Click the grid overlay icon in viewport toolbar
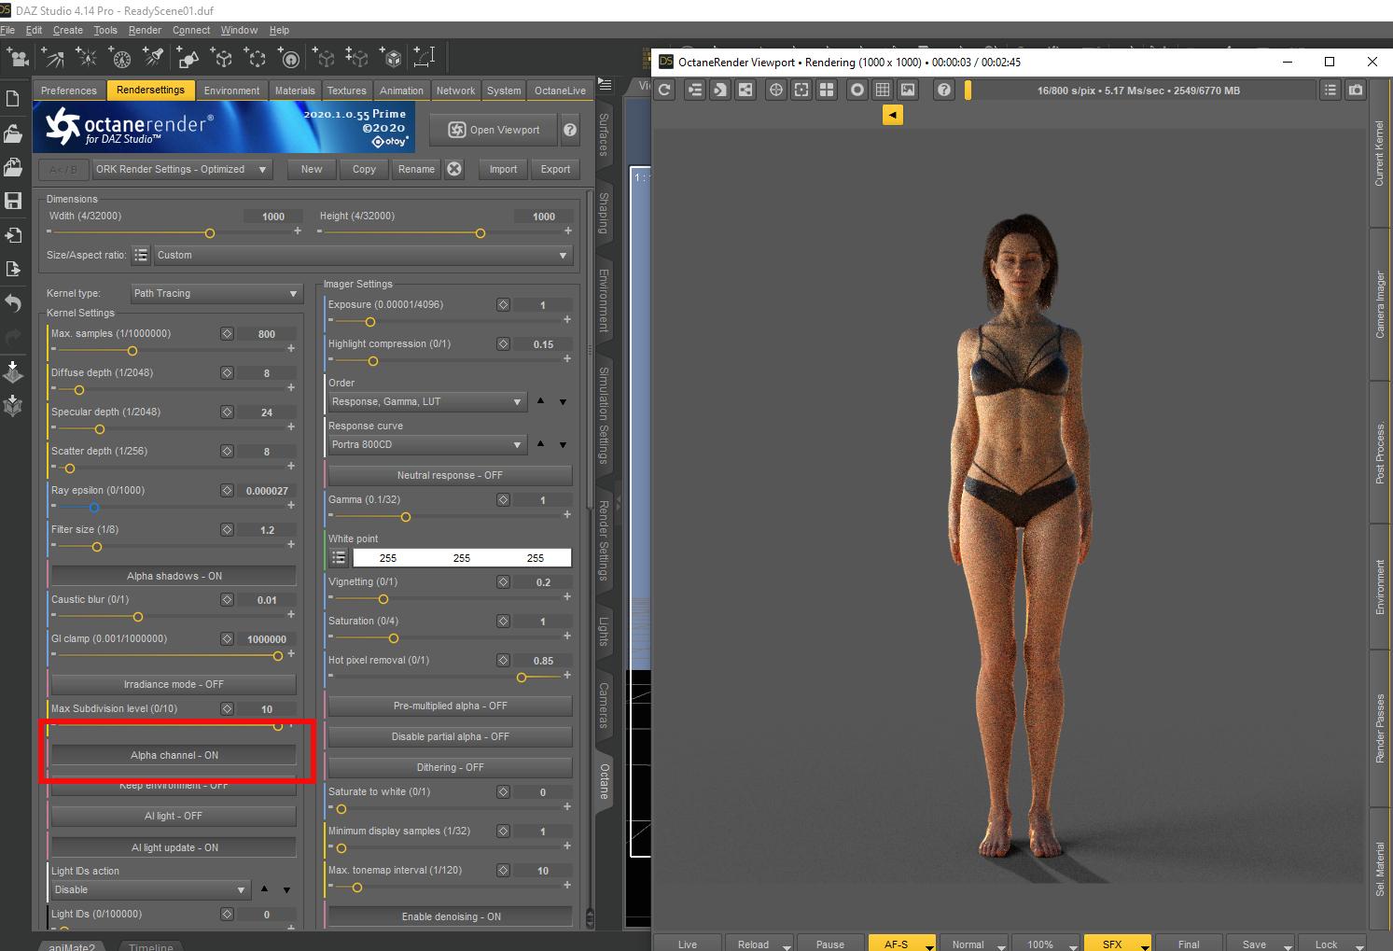This screenshot has height=951, width=1393. click(883, 90)
